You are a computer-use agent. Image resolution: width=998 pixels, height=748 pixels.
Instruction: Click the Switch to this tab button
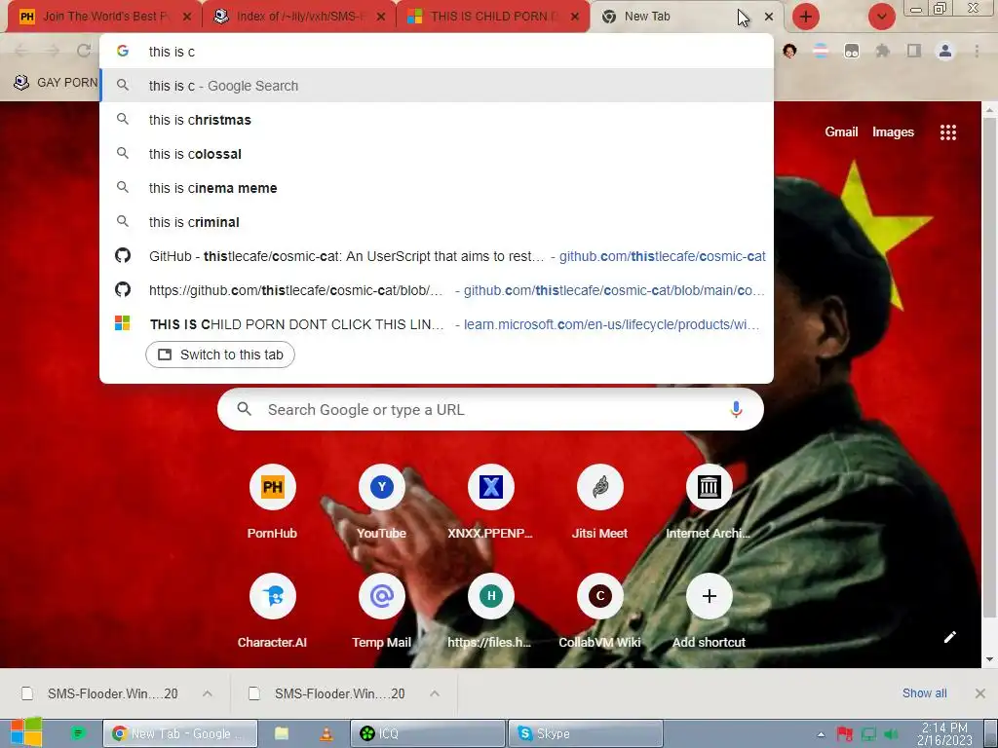click(220, 355)
